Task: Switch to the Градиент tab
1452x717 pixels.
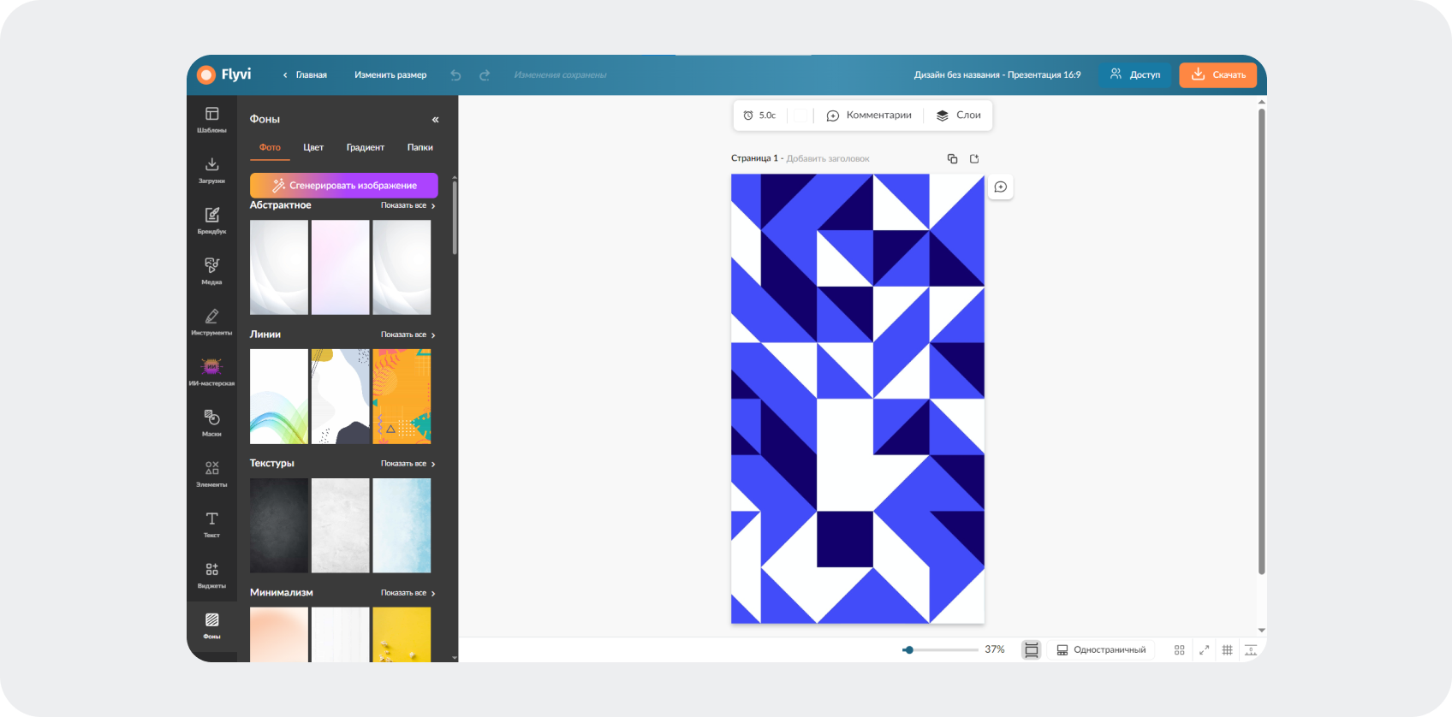Action: click(366, 147)
